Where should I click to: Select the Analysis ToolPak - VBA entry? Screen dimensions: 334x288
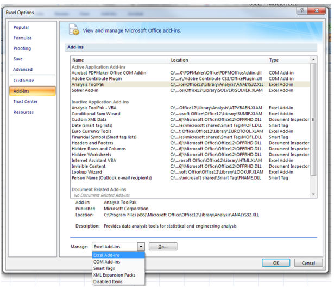94,108
